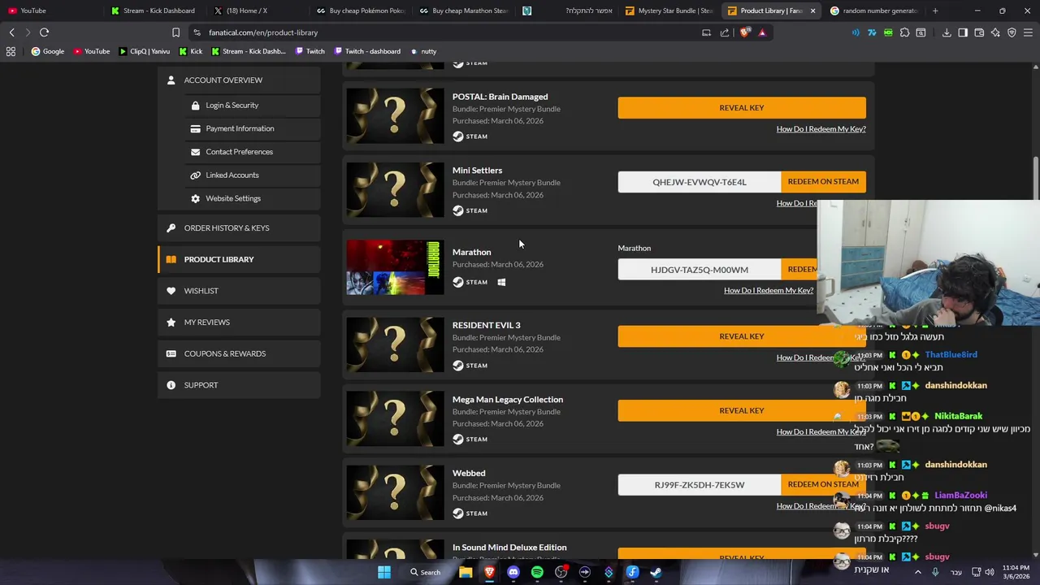The image size is (1040, 585).
Task: Open the ClipQ | Yanivu bookmark
Action: [x=145, y=51]
